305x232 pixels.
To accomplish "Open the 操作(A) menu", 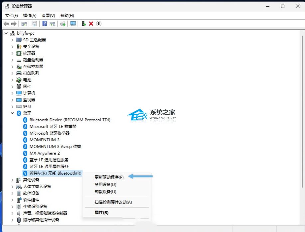I will (30, 16).
